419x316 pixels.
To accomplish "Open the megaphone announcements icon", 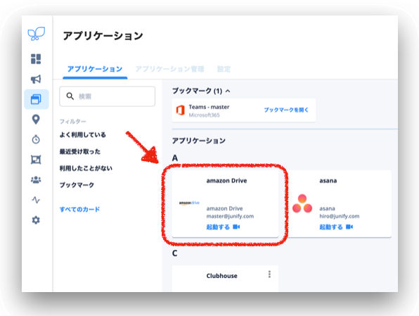I will point(36,79).
